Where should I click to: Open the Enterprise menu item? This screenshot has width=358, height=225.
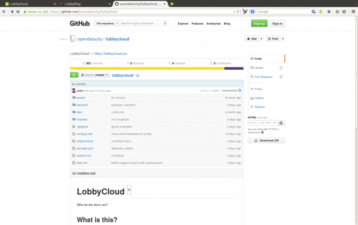214,24
